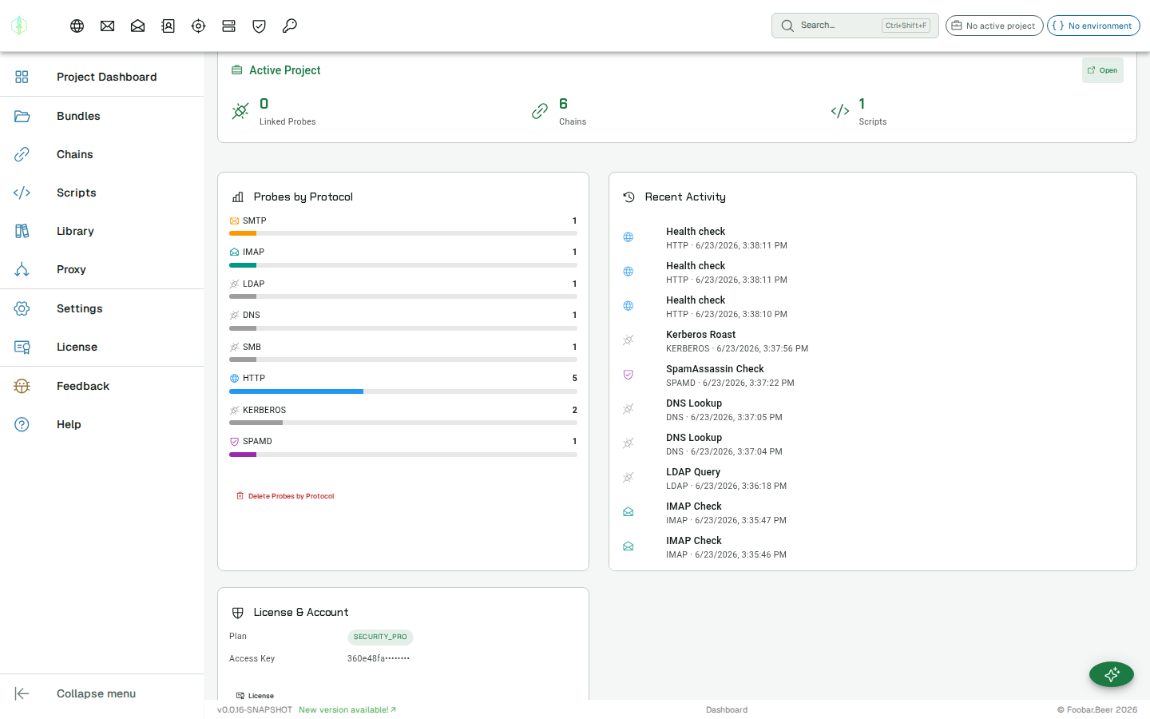Click the app logo icon
Screen dimensions: 1150x719
point(19,26)
